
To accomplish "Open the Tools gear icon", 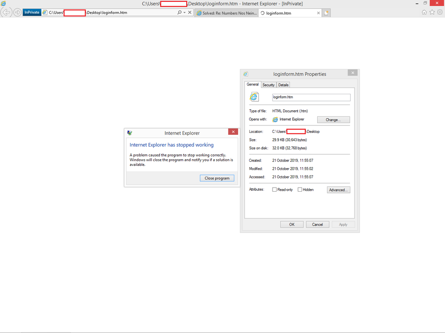I will click(440, 12).
